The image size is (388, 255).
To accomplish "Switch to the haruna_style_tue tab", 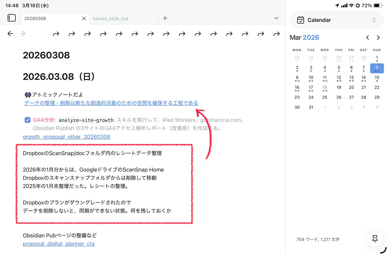I will pos(110,18).
